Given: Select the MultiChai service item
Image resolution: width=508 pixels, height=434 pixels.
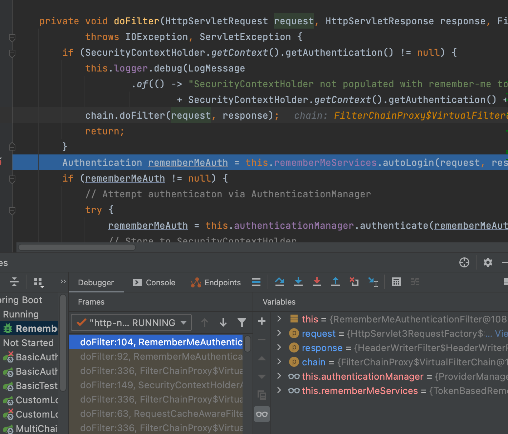Looking at the screenshot, I should 29,428.
